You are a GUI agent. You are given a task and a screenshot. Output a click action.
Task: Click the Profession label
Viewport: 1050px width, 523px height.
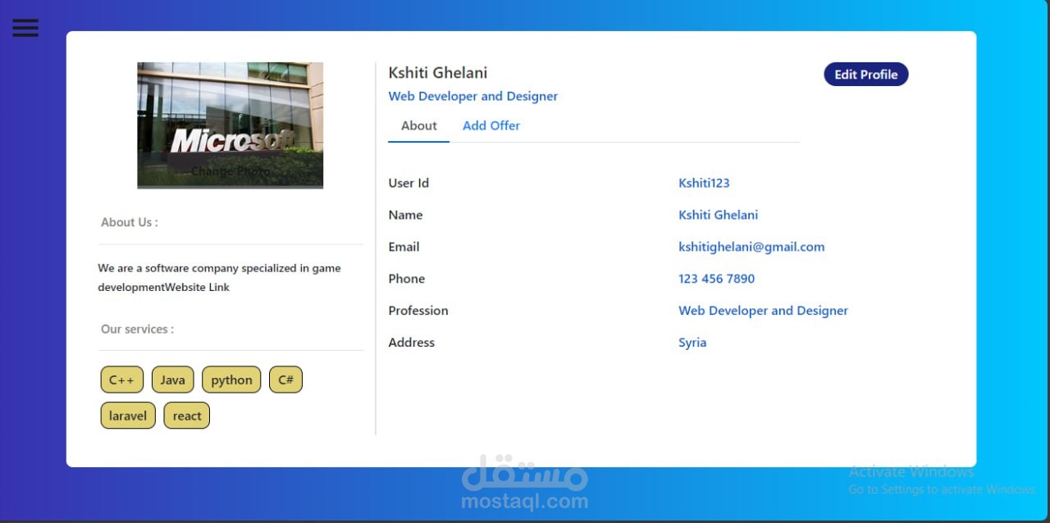click(x=418, y=311)
